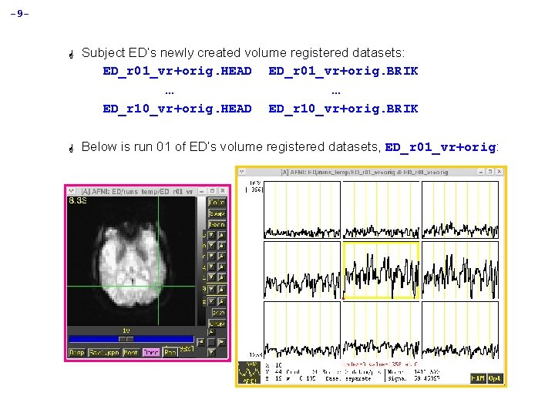The height and width of the screenshot is (416, 555).
Task: Click the 'g' row up arrow
Action: coord(221,267)
